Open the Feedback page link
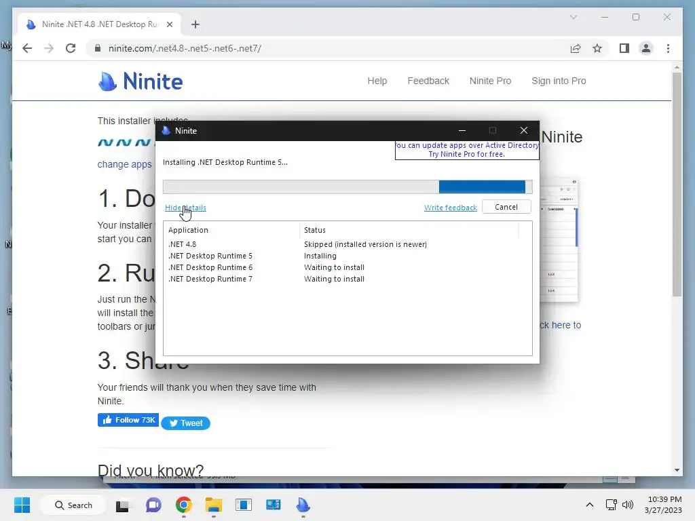This screenshot has height=521, width=695. click(x=428, y=81)
